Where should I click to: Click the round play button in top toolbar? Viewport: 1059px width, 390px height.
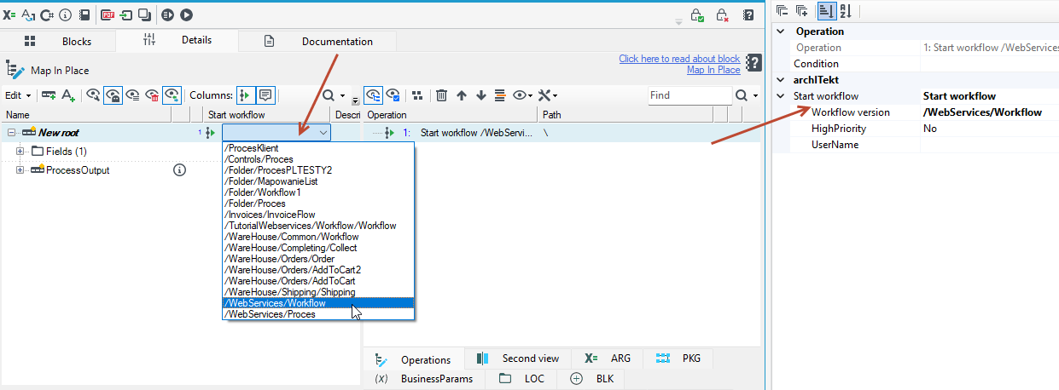[x=186, y=14]
